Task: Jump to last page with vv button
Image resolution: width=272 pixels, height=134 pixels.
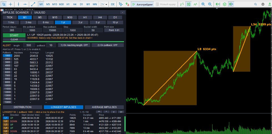Action: (121, 112)
